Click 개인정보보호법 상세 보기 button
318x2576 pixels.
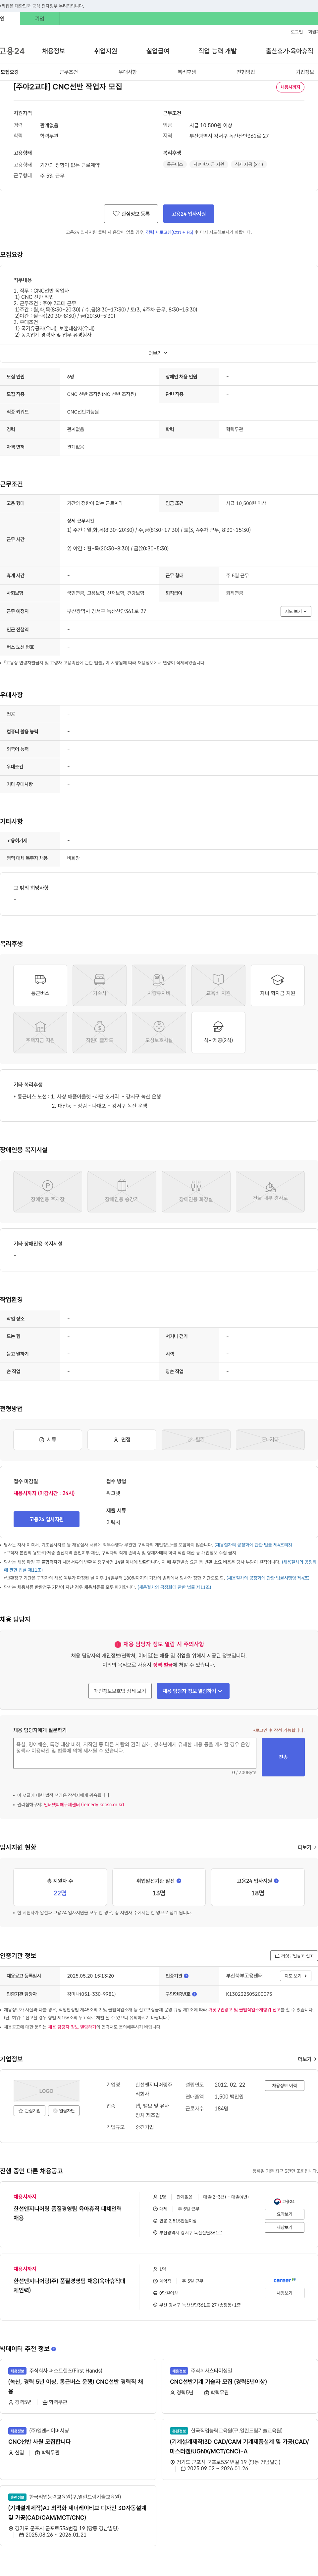click(120, 1691)
